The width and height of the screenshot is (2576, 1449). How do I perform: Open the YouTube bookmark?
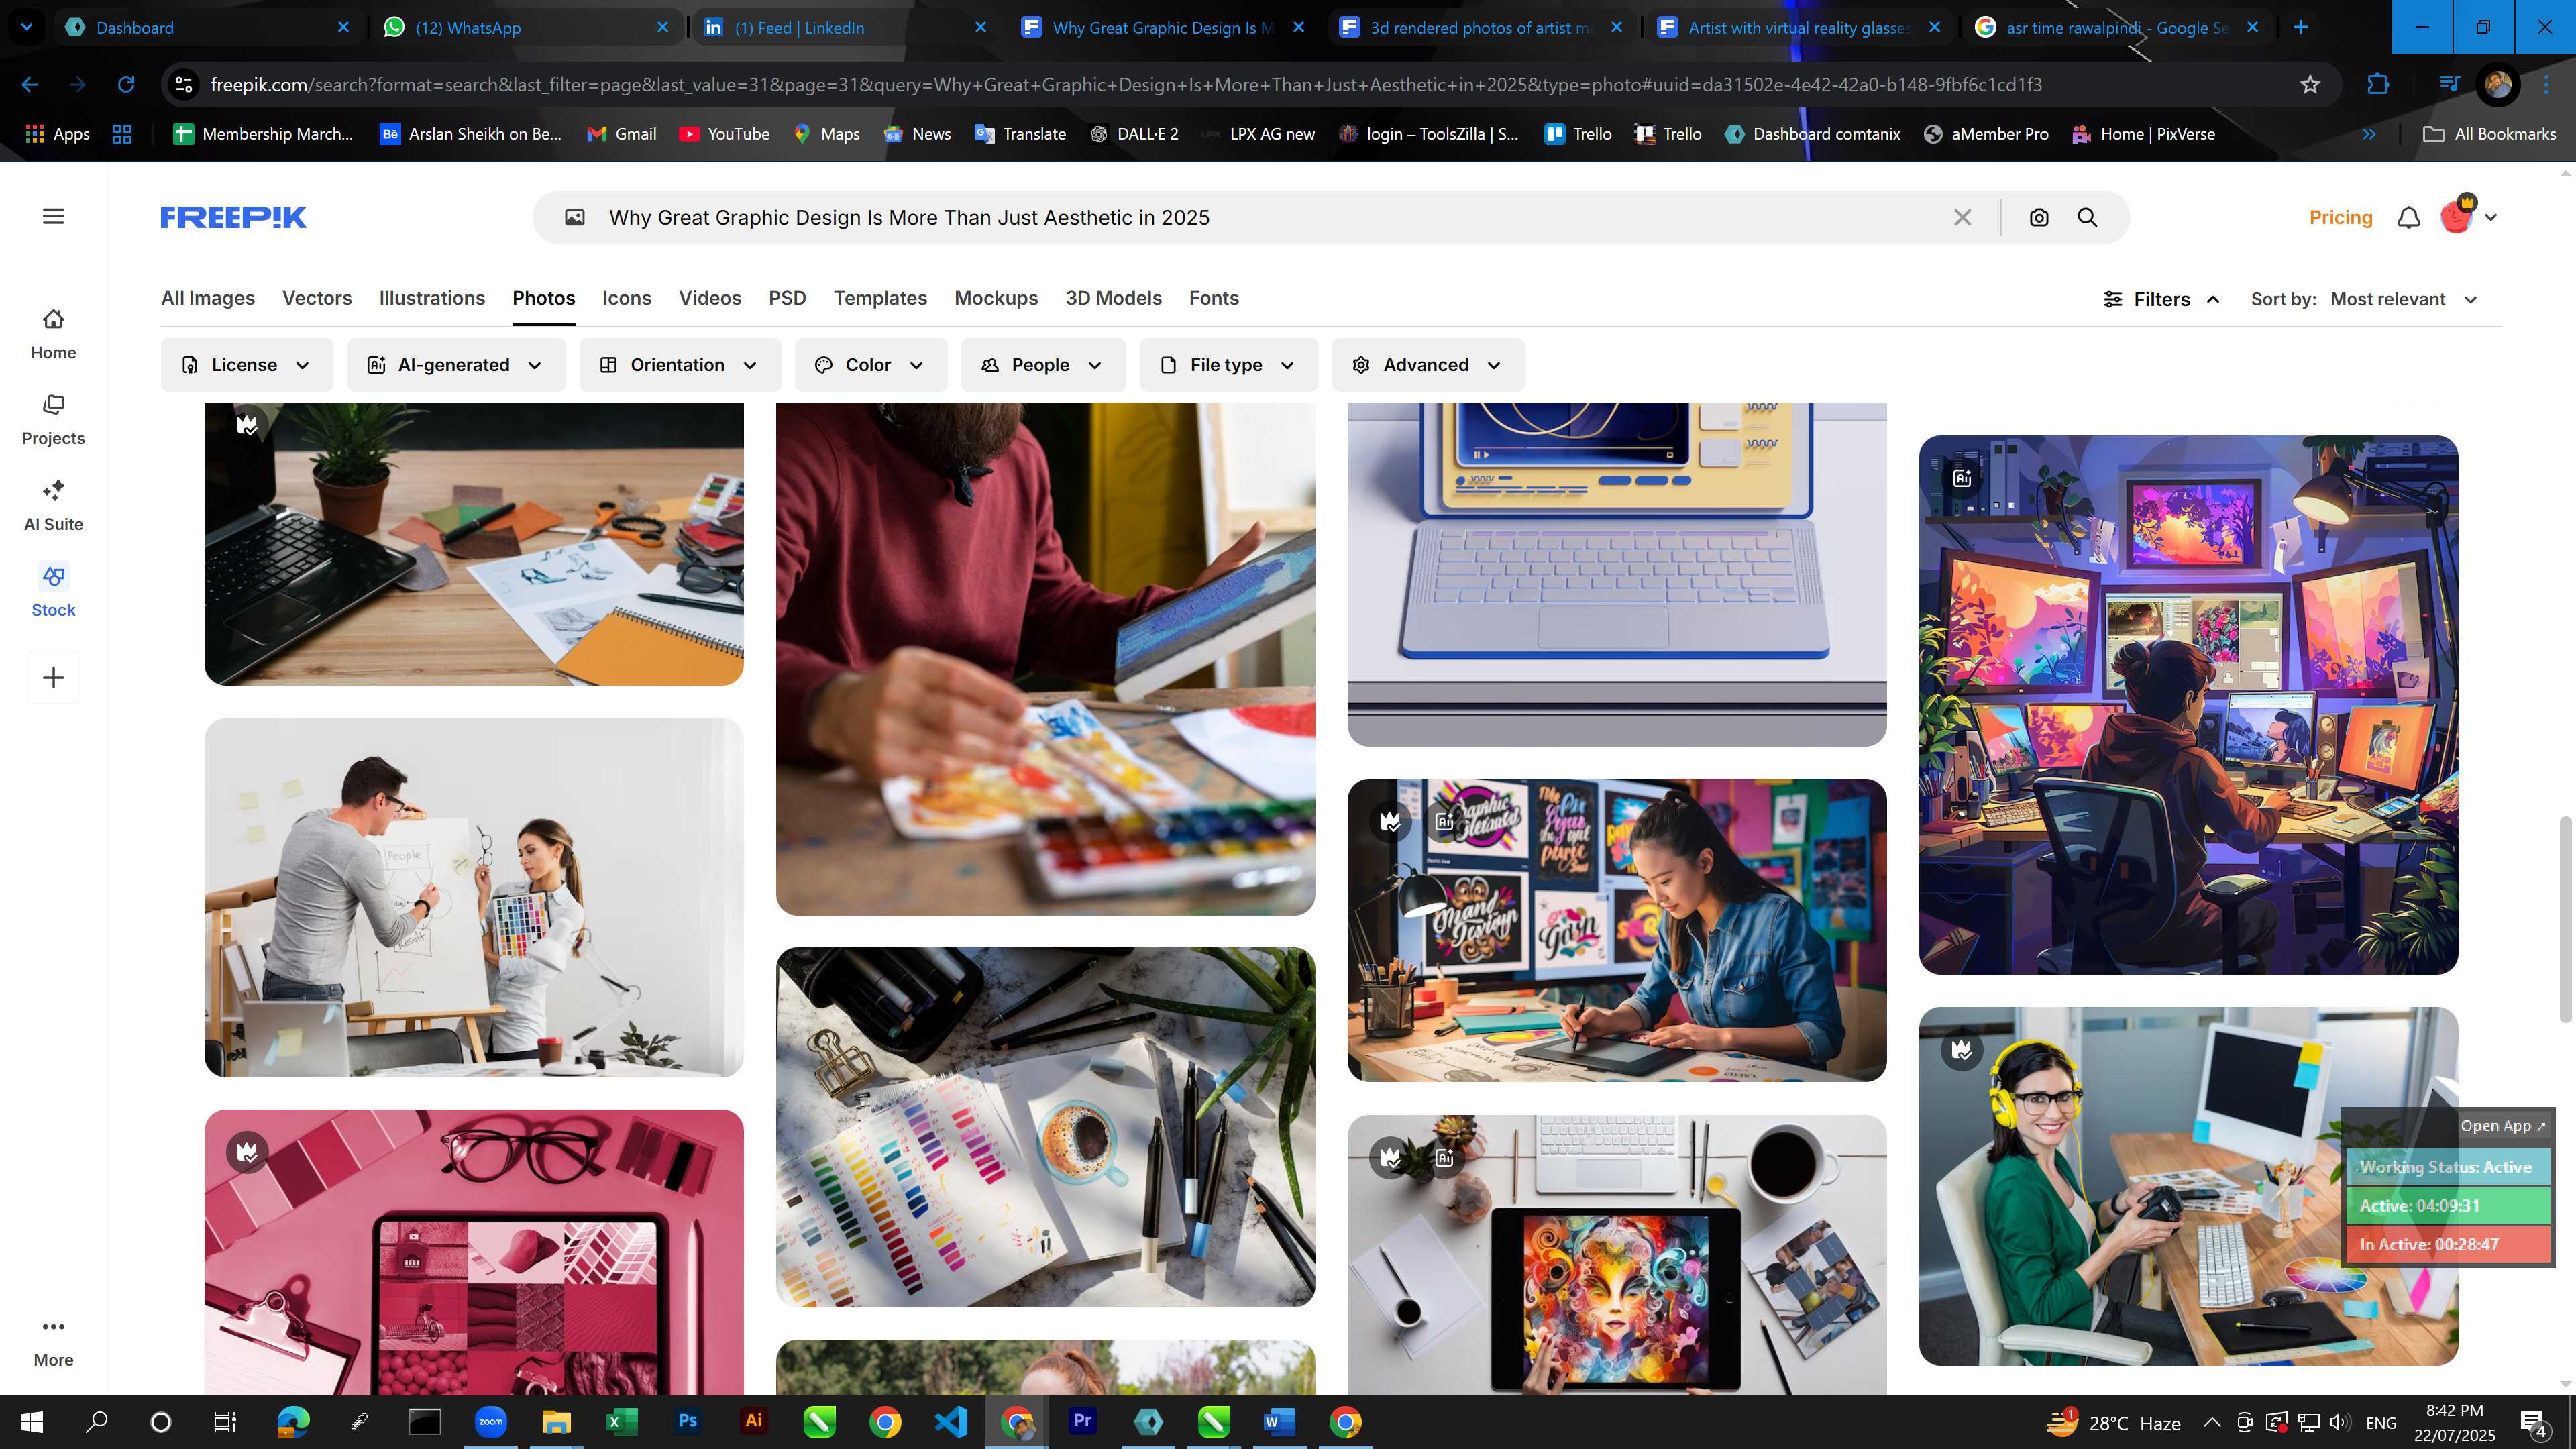724,134
